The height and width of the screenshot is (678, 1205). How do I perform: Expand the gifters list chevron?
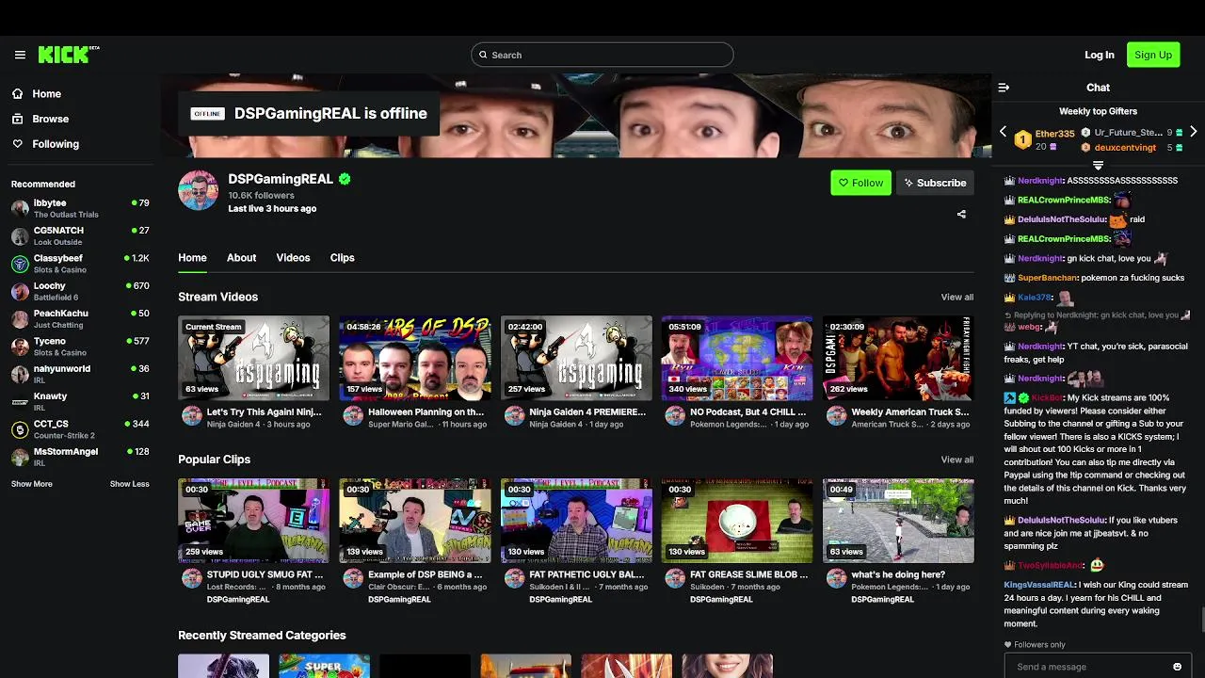tap(1098, 166)
